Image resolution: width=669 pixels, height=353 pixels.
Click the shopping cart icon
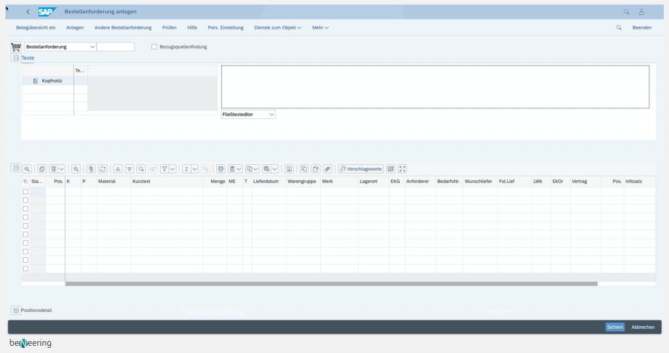(16, 47)
